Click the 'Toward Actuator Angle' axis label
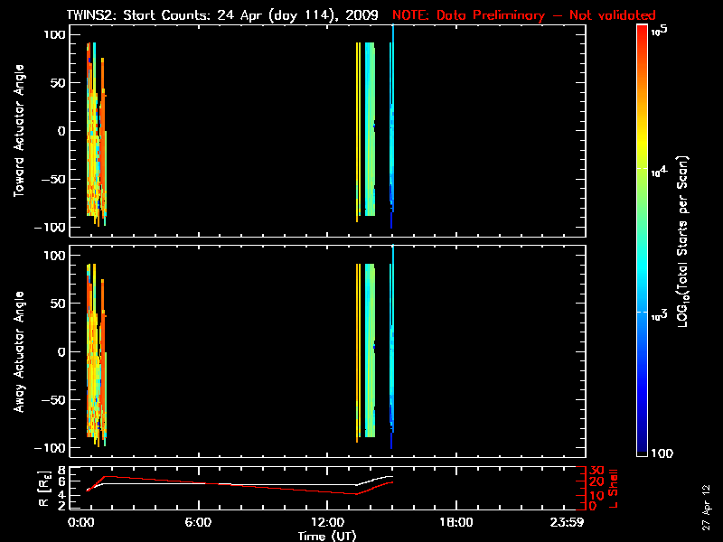The height and width of the screenshot is (542, 723). tap(18, 131)
